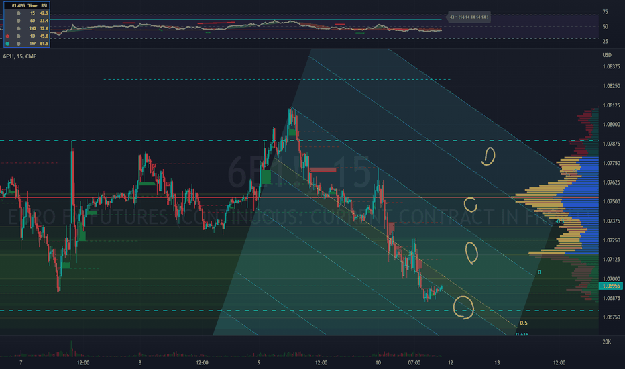
Task: Click price axis label 1.06875
Action: tap(611, 298)
